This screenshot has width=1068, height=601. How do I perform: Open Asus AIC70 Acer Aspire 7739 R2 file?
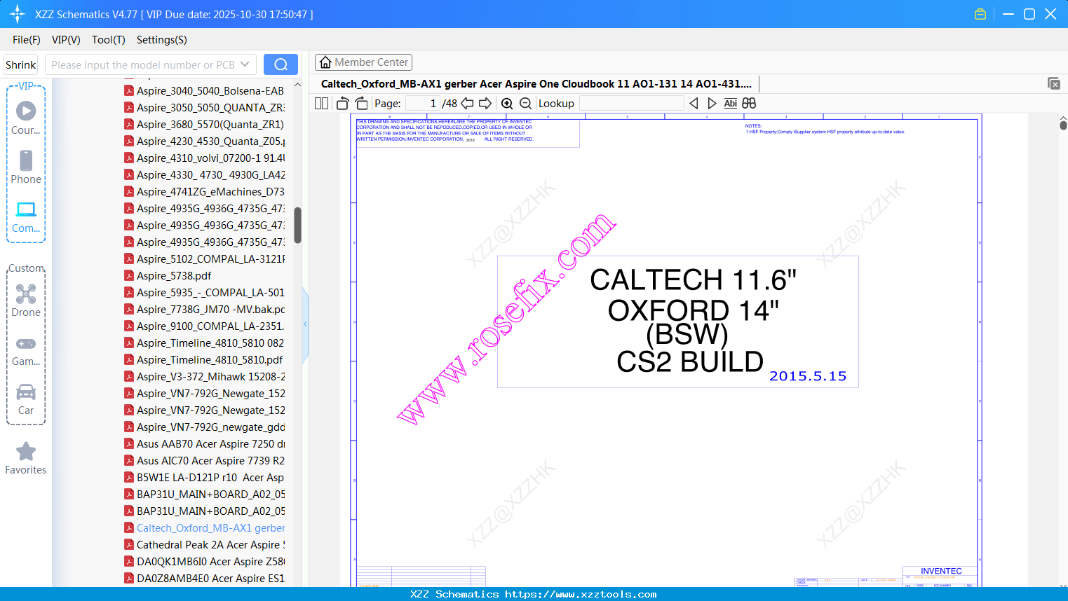click(x=204, y=460)
